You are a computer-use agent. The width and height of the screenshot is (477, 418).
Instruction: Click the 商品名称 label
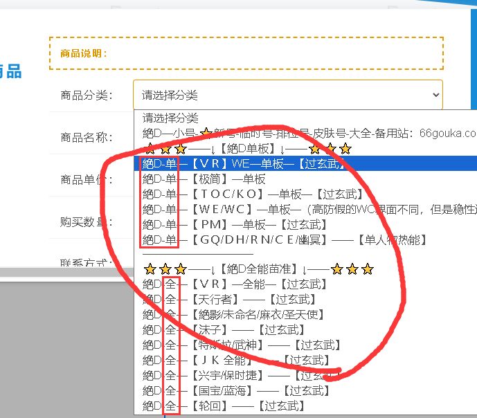87,138
